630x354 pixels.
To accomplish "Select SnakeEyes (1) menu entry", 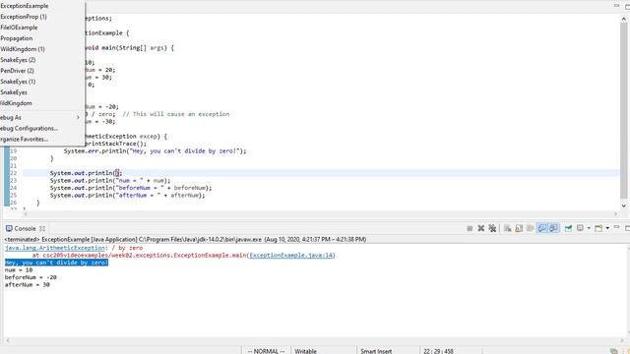I will click(x=18, y=82).
